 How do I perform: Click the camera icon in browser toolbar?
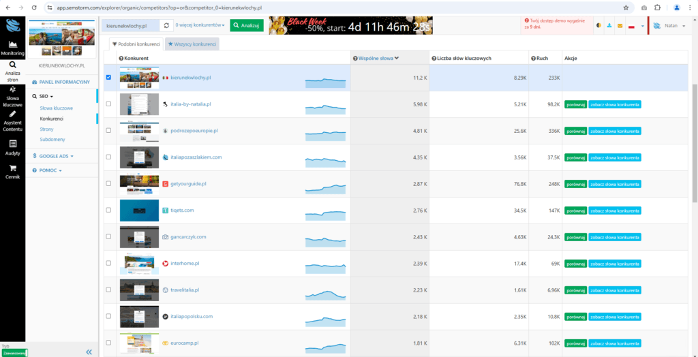[x=644, y=7]
